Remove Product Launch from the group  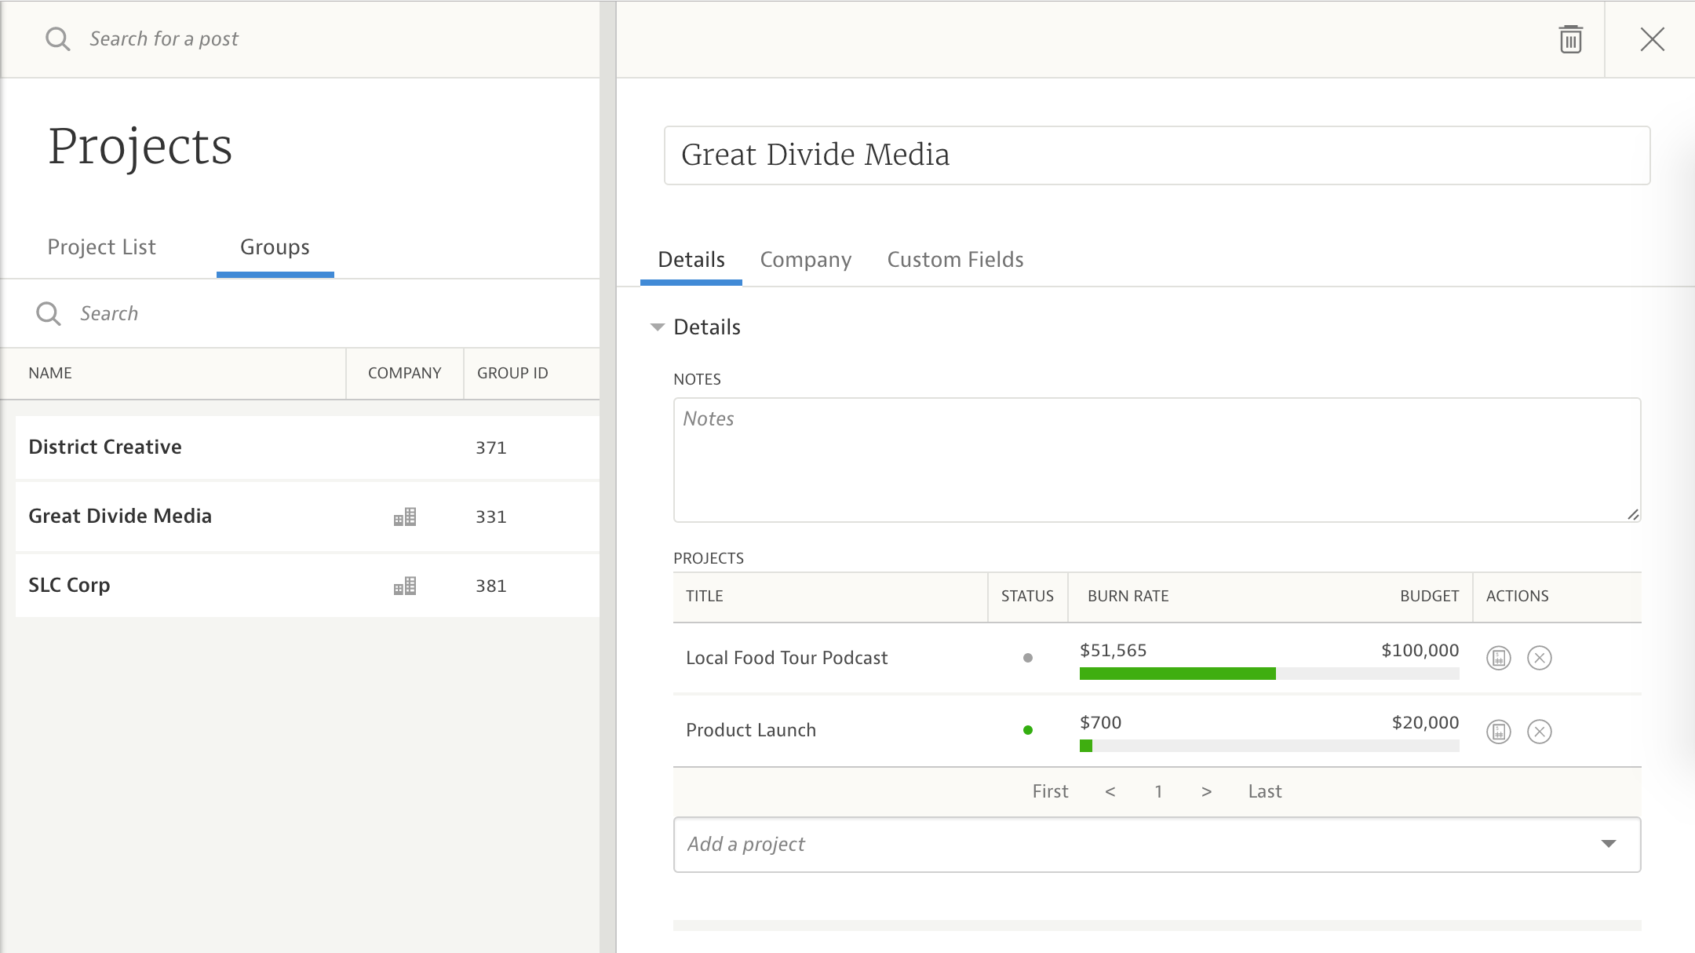pyautogui.click(x=1539, y=732)
